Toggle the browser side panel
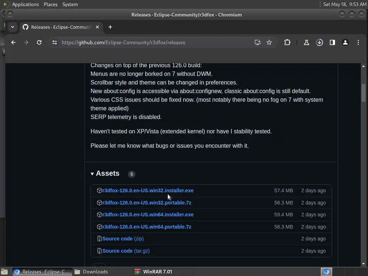368x276 pixels. click(x=332, y=42)
